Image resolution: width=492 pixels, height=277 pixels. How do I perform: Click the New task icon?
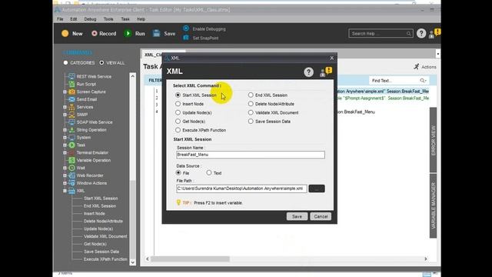click(65, 33)
